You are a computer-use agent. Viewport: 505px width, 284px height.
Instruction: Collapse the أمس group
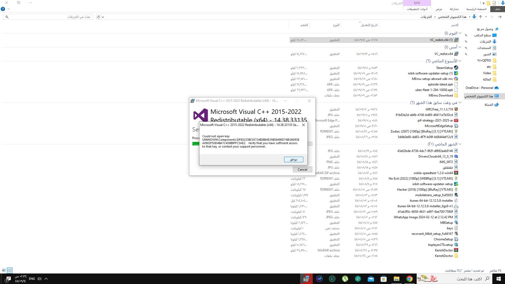click(460, 47)
